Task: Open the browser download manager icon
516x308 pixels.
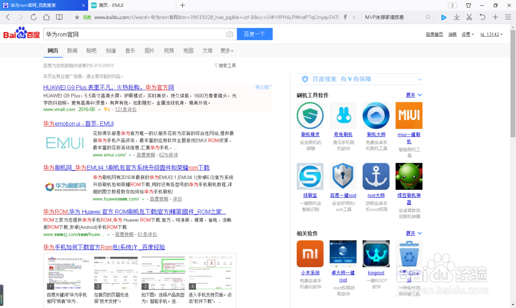Action: coord(457,17)
